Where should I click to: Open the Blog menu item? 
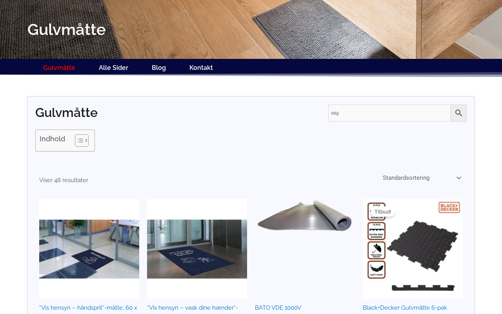(159, 68)
